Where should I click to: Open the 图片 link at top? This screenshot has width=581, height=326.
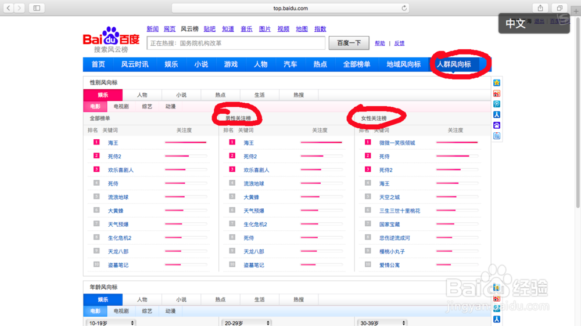(x=265, y=29)
